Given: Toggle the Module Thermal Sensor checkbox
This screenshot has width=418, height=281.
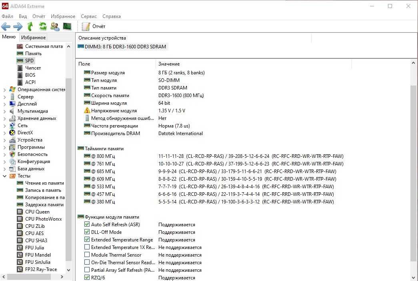Looking at the screenshot, I should tap(87, 255).
